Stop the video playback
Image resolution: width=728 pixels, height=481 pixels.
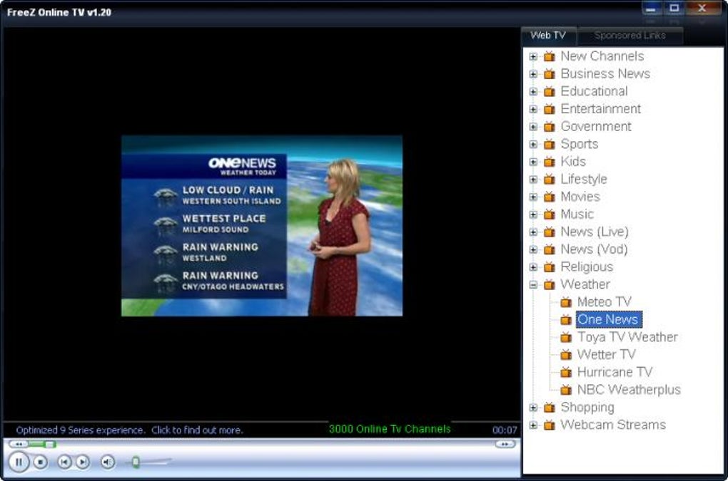tap(41, 462)
